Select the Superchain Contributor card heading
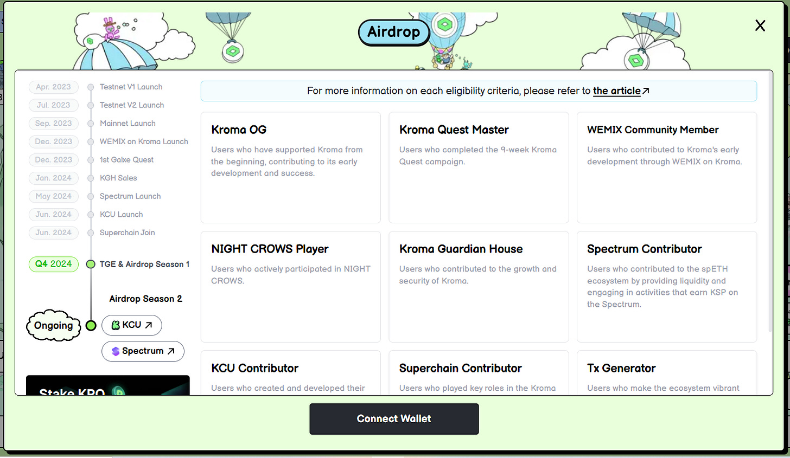Image resolution: width=790 pixels, height=458 pixels. 460,368
